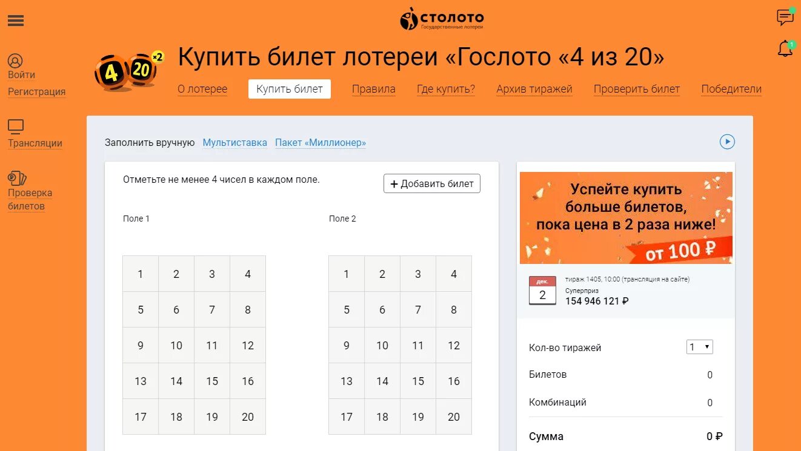Click the Поле 2 label
801x451 pixels.
[x=342, y=219]
